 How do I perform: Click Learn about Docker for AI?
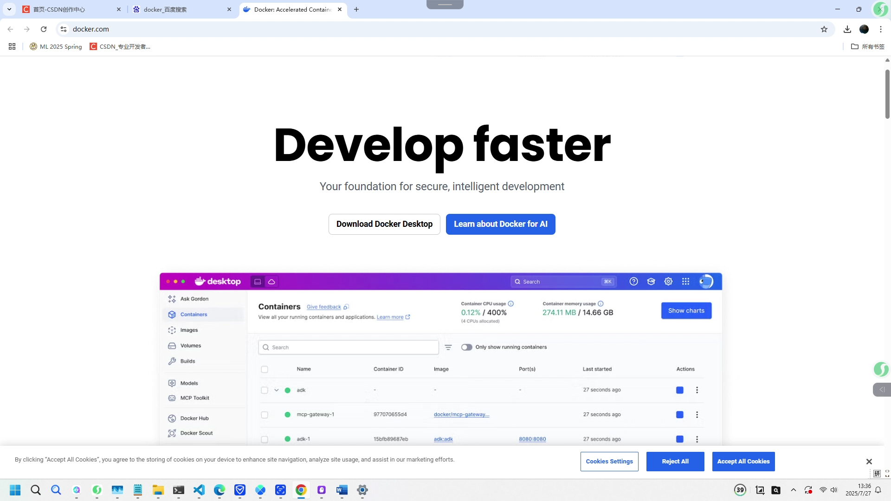(x=500, y=225)
